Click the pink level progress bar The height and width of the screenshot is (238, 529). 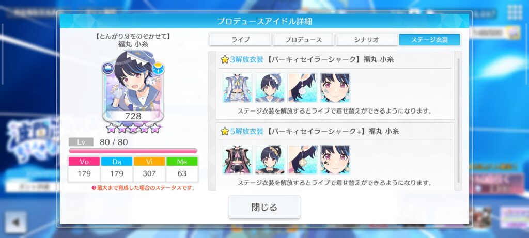[x=133, y=151]
